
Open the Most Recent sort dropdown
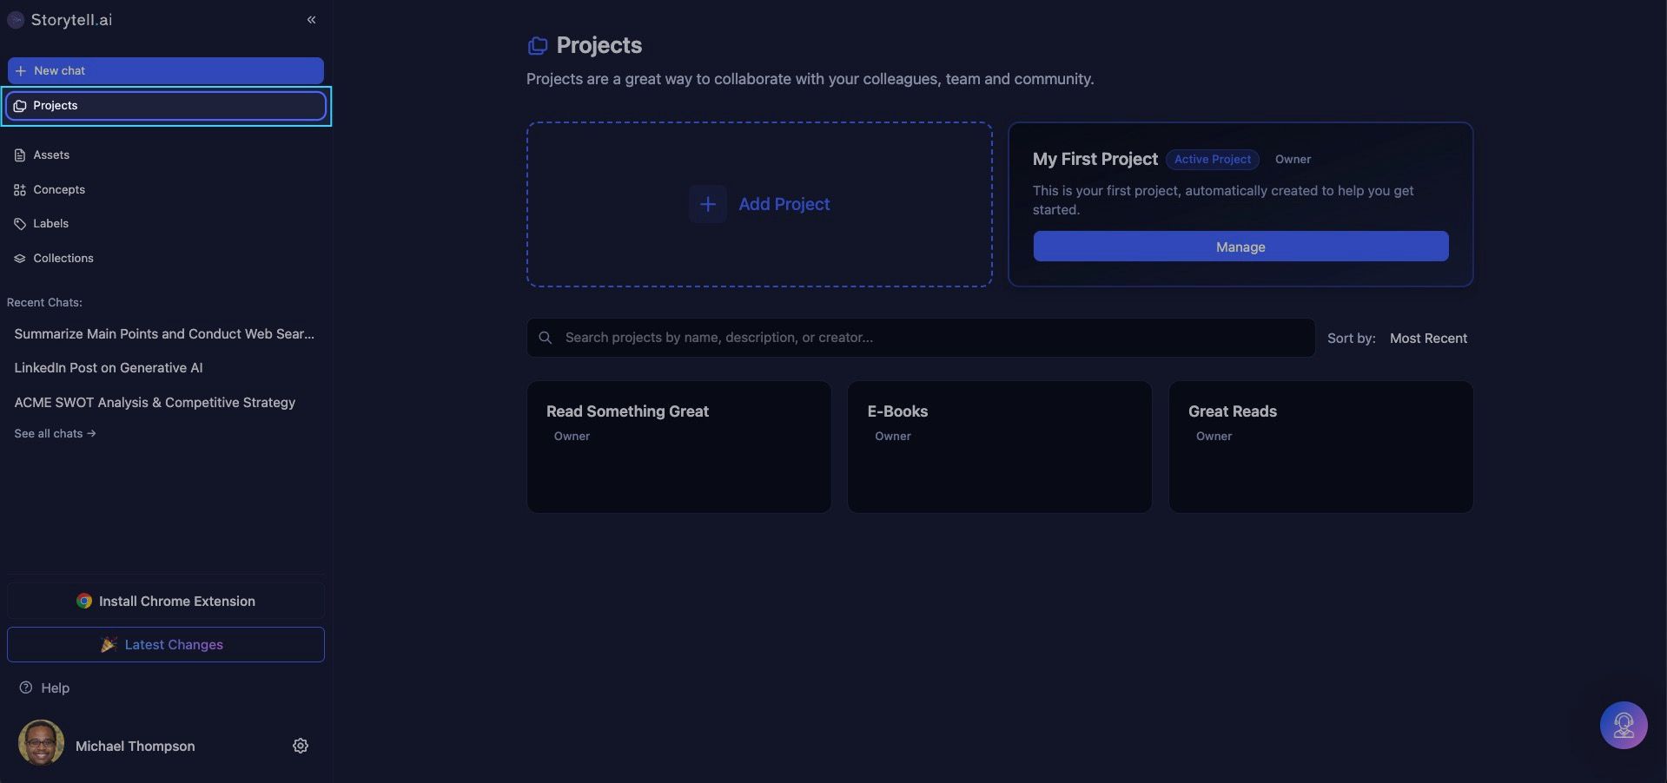pos(1427,339)
